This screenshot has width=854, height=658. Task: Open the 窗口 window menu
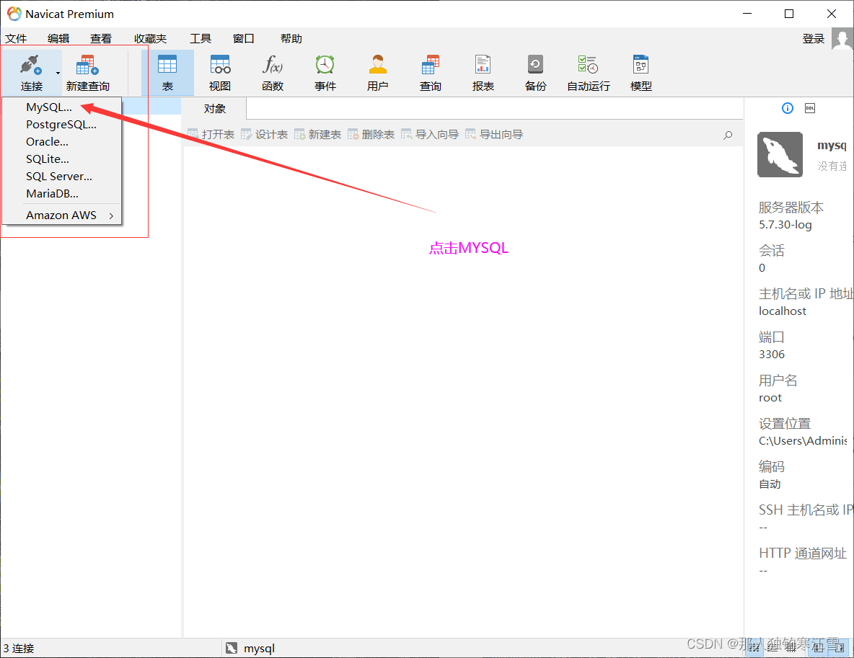244,39
